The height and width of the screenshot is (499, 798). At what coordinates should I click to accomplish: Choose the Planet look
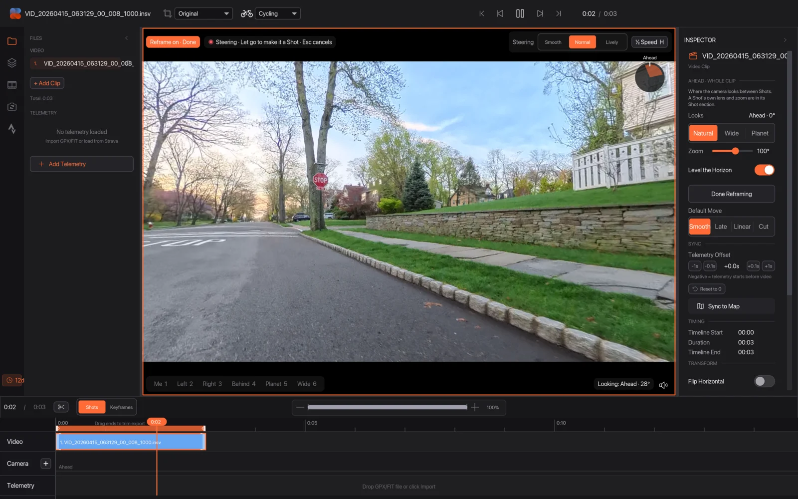pos(760,133)
